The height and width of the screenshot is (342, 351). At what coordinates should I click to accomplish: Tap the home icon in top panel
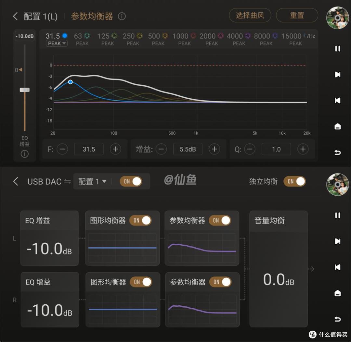tap(337, 126)
